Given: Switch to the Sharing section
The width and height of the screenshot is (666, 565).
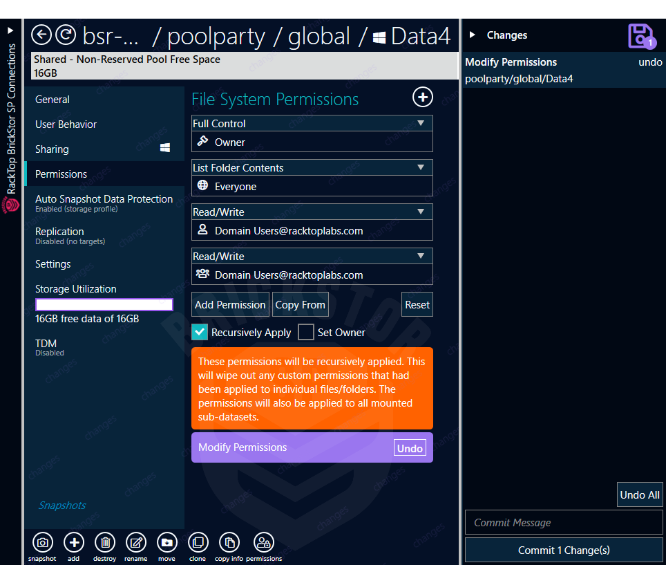Looking at the screenshot, I should 50,149.
